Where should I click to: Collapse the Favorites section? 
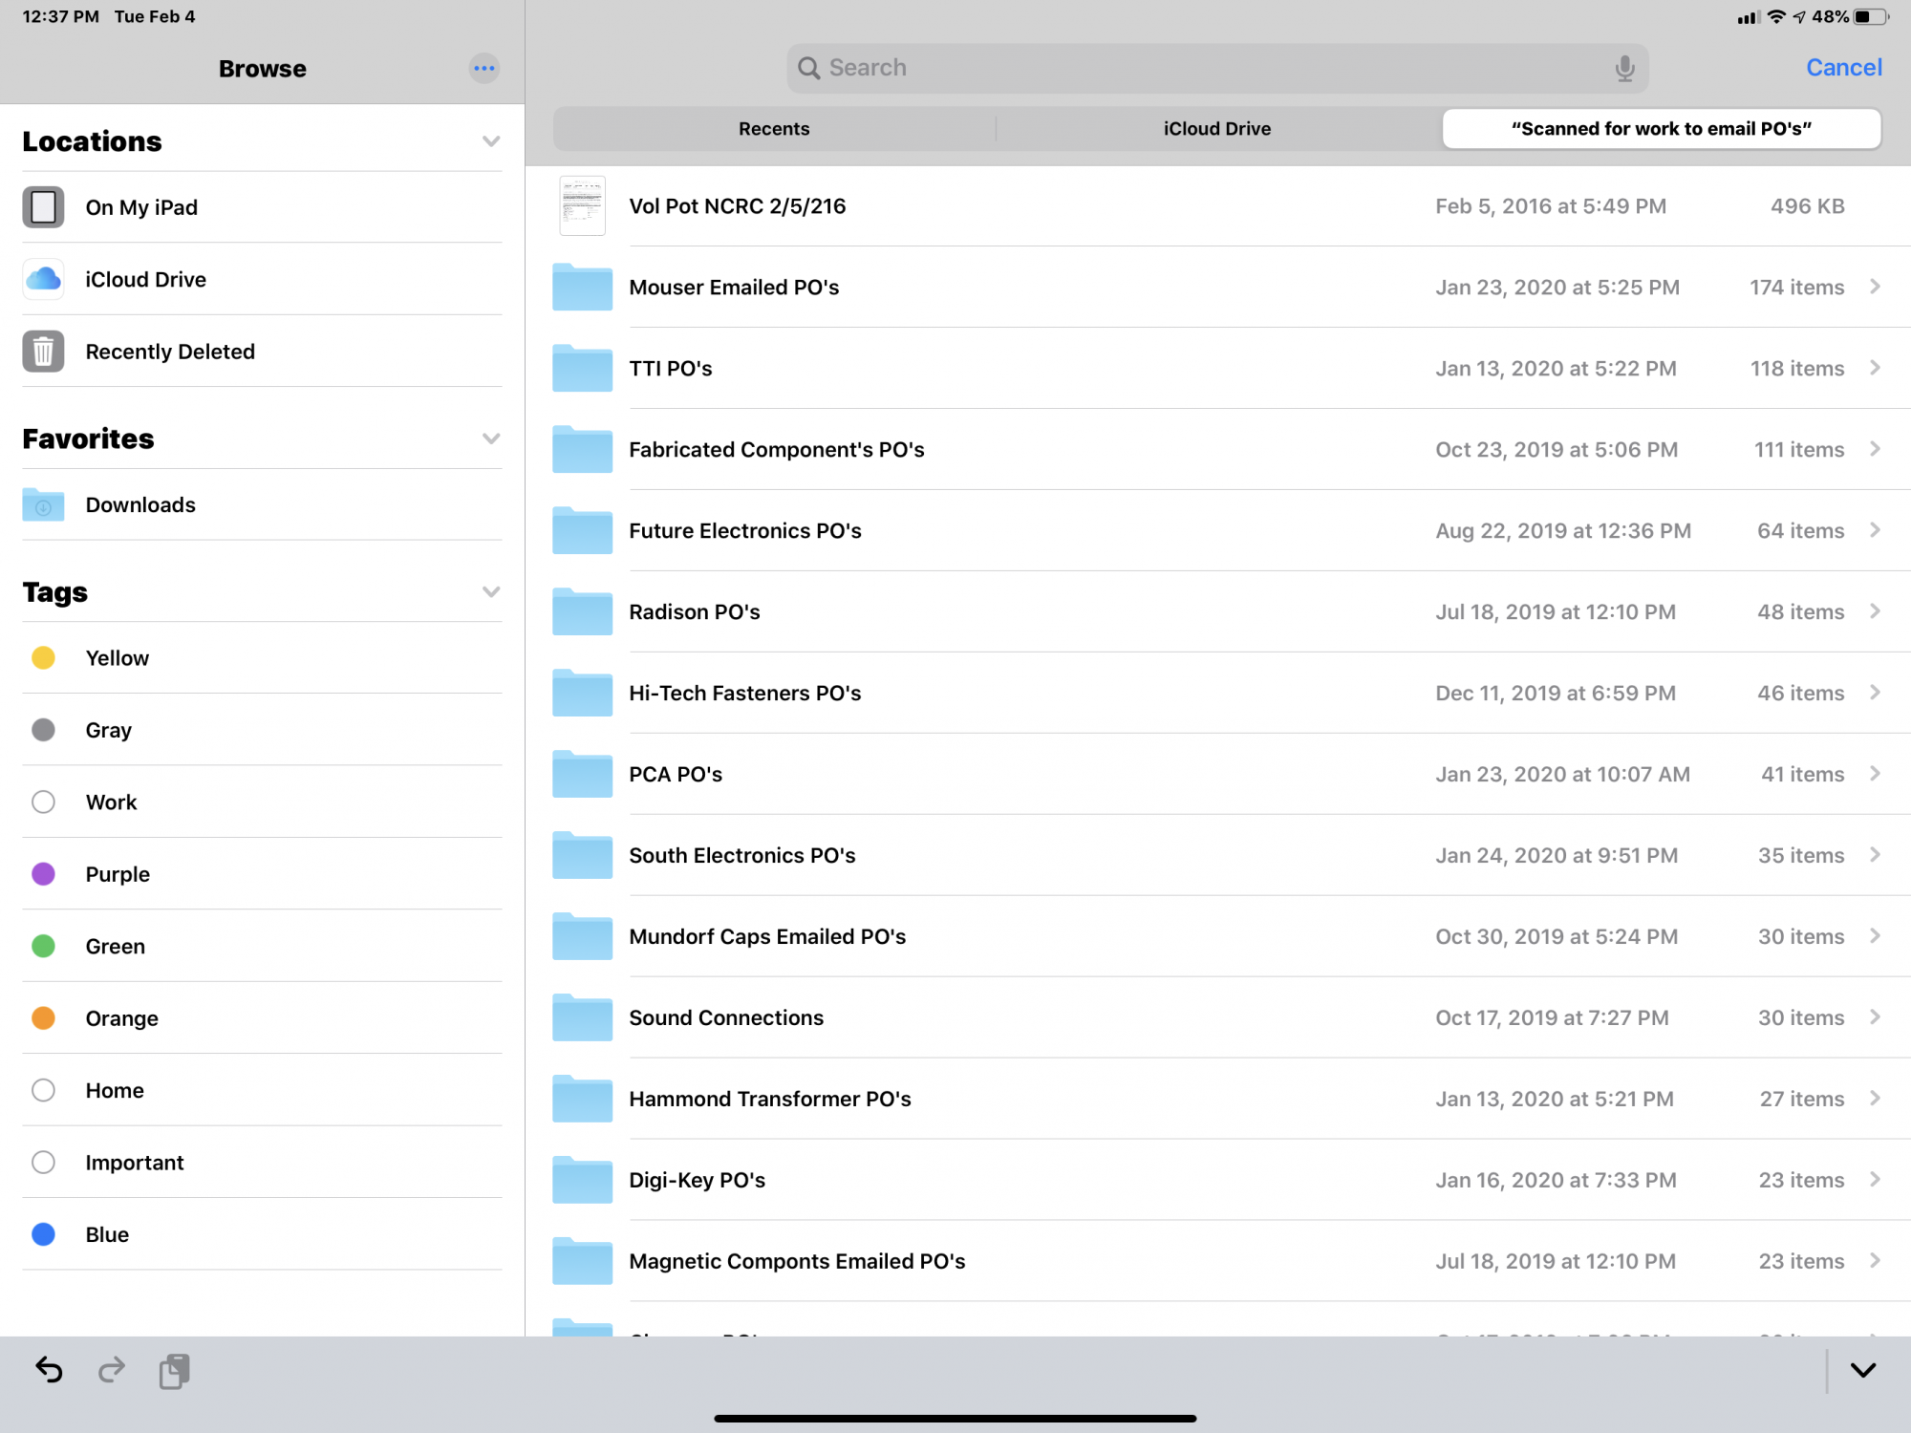point(491,438)
